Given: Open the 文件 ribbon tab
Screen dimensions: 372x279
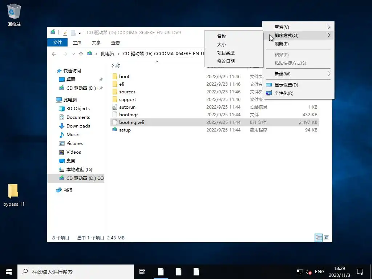Looking at the screenshot, I should coord(57,43).
